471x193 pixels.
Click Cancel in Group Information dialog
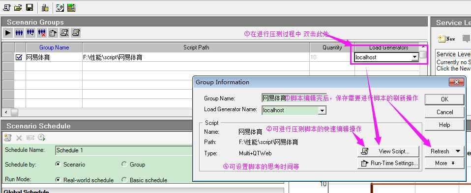tap(444, 112)
